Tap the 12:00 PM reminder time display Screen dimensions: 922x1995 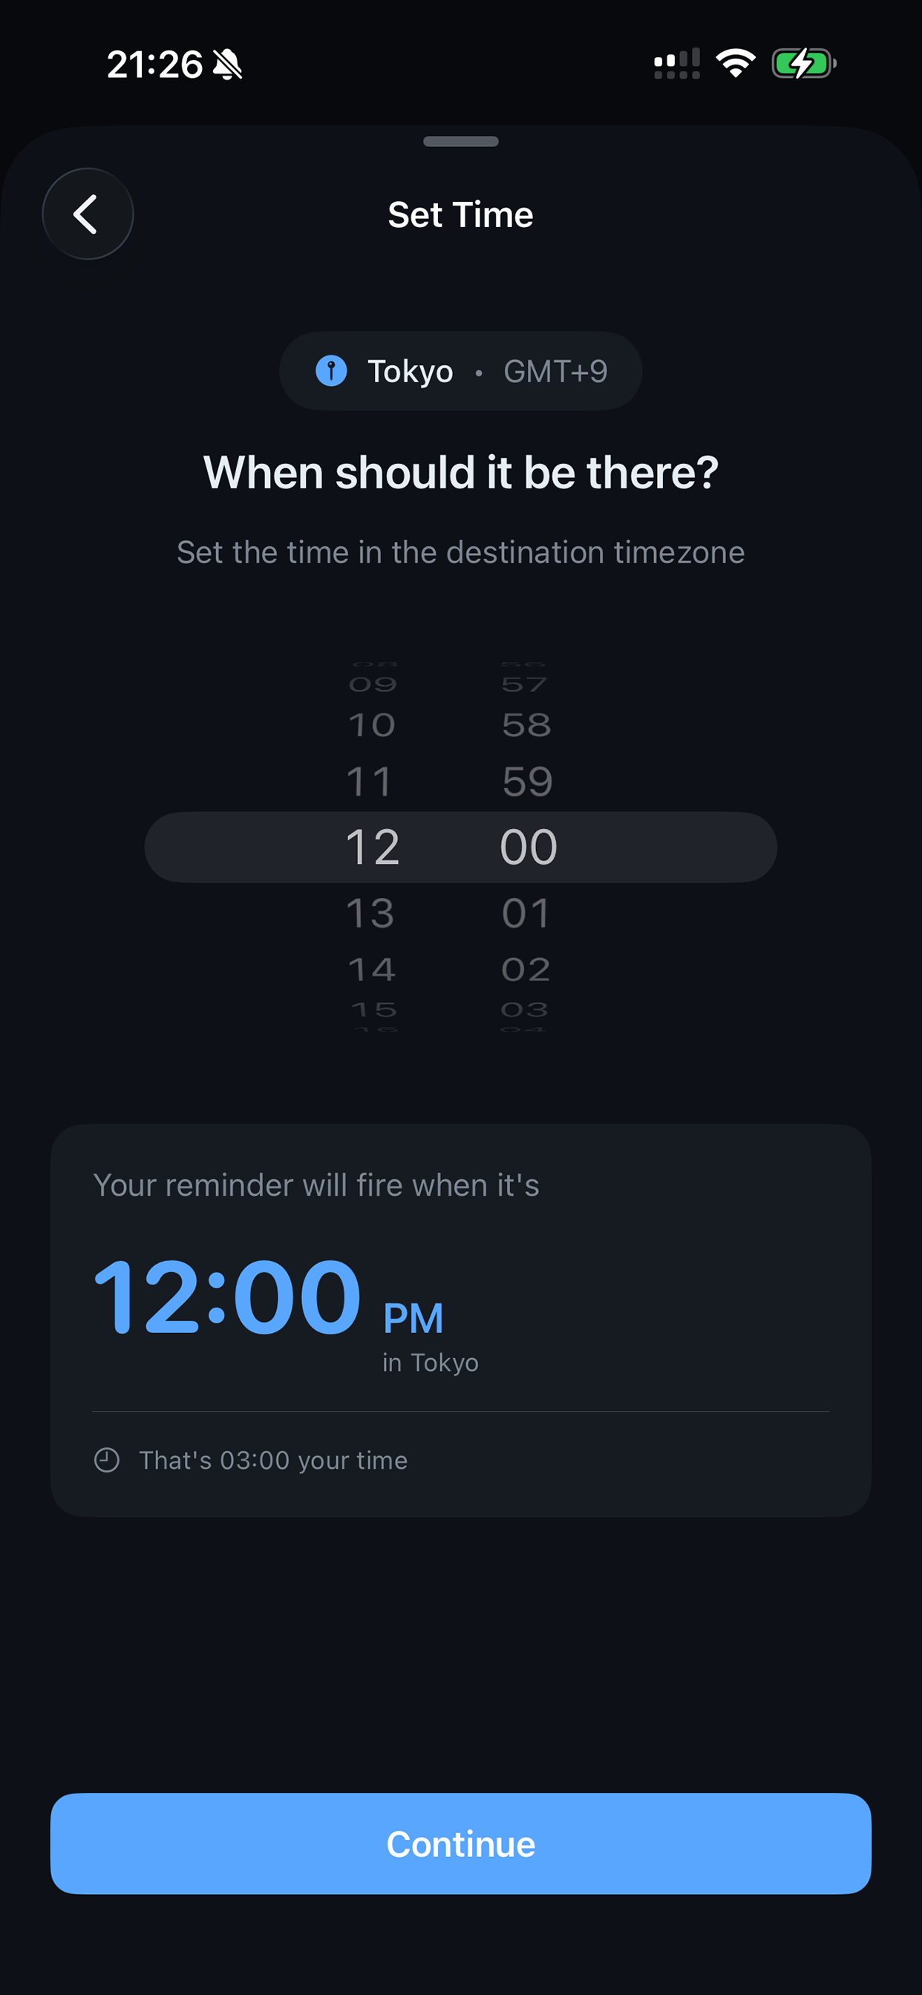tap(268, 1298)
